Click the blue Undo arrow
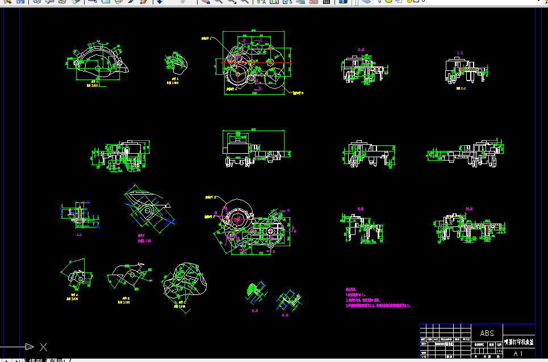 [x=160, y=1]
